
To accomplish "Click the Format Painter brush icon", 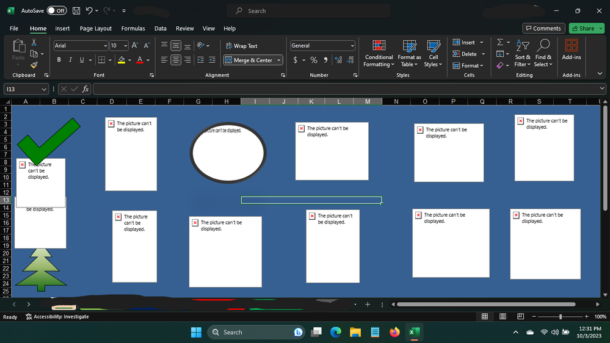I will (x=34, y=65).
